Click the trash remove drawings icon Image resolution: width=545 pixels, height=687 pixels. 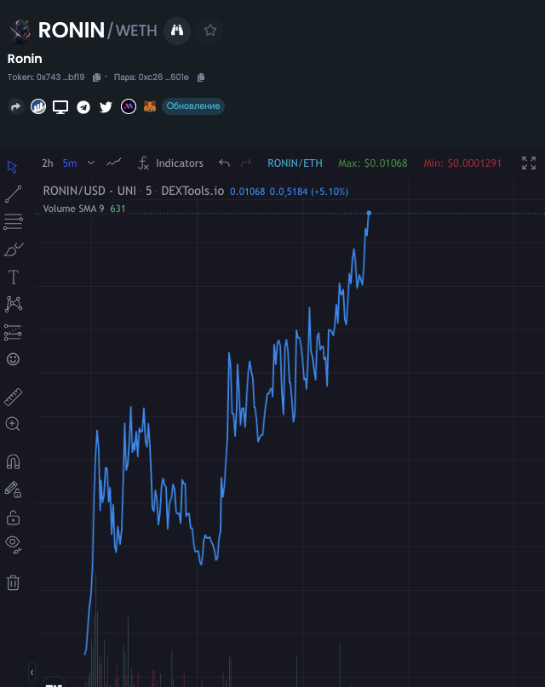[13, 583]
